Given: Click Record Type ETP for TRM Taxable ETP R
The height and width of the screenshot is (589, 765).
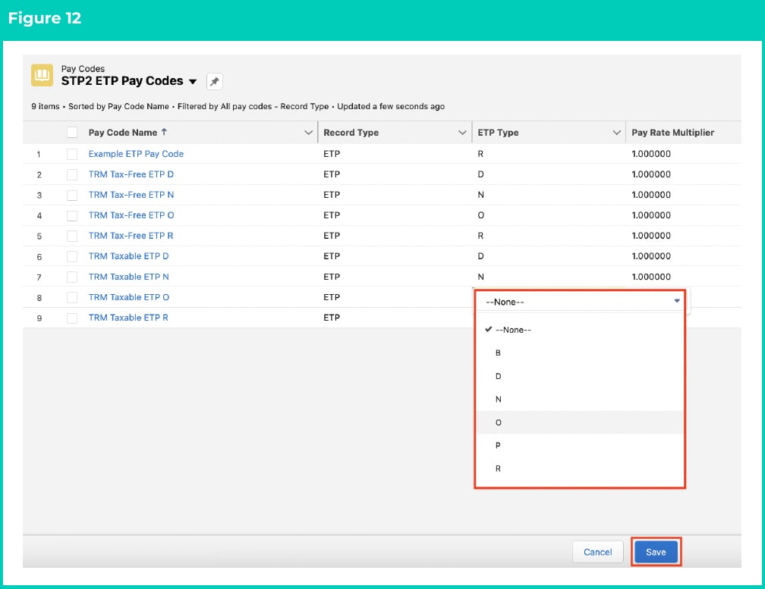Looking at the screenshot, I should [x=332, y=318].
